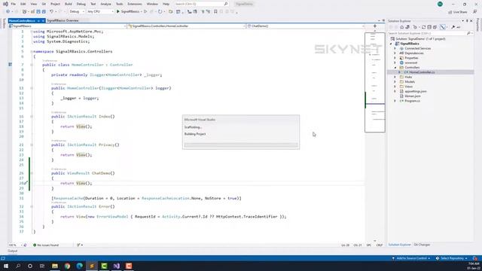Viewport: 482px width, 271px height.
Task: Close the HomeController.cs tab
Action: pyautogui.click(x=43, y=20)
